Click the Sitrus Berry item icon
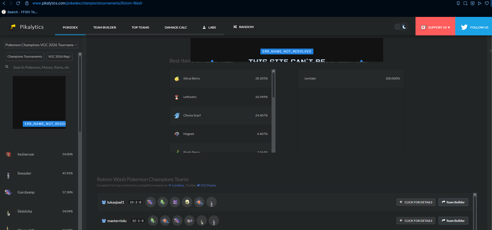Screen dimensions: 492x230 point(177,78)
